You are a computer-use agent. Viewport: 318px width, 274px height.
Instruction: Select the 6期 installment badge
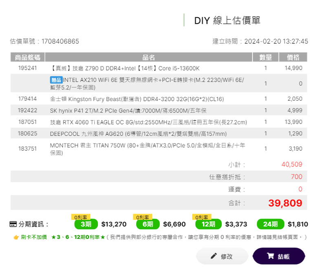click(148, 224)
